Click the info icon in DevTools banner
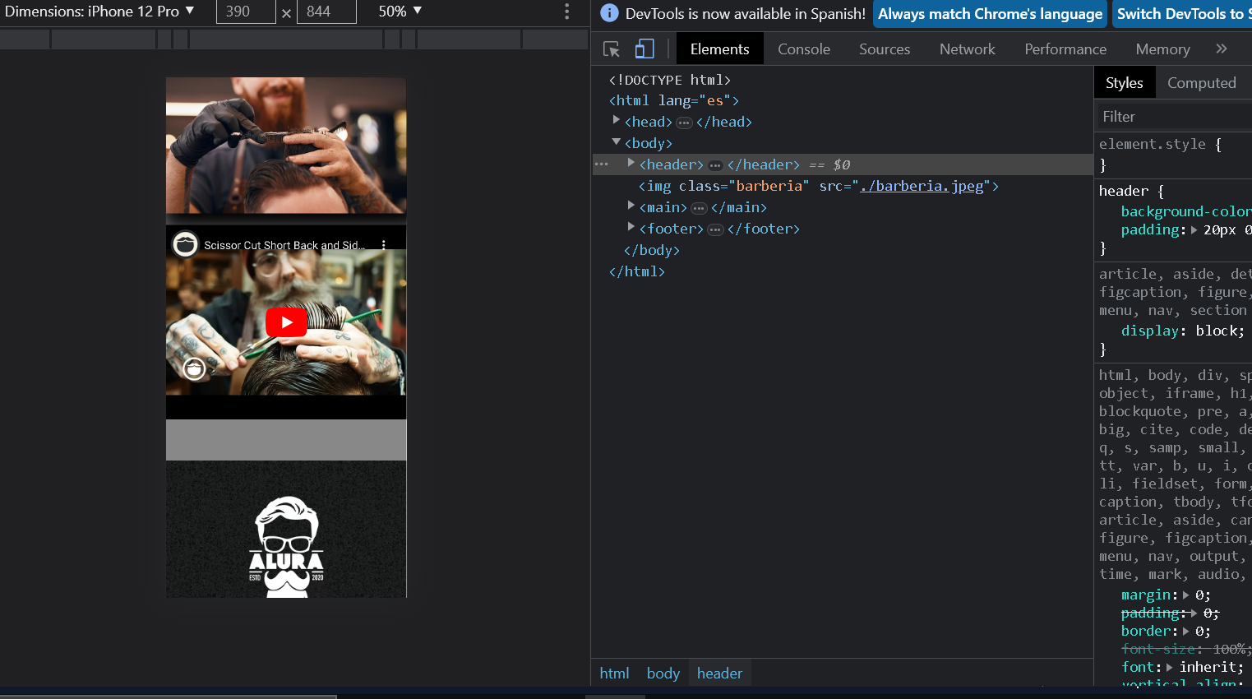The image size is (1252, 699). click(609, 13)
